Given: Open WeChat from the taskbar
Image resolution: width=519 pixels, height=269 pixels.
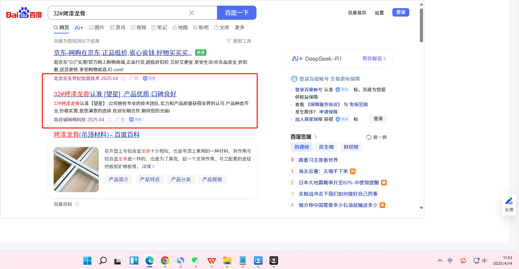Looking at the screenshot, I should (x=195, y=261).
